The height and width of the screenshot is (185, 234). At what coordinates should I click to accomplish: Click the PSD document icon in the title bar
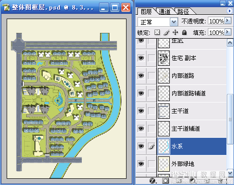pyautogui.click(x=6, y=8)
